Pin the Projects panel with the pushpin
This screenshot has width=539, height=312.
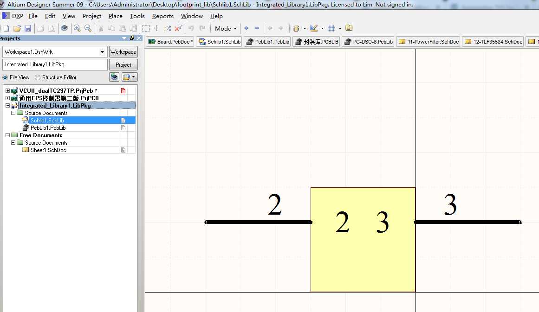pyautogui.click(x=132, y=38)
